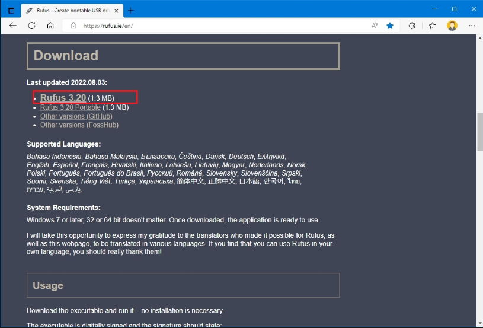Toggle the favorites star for this page
Viewport: 483px width, 328px height.
390,26
